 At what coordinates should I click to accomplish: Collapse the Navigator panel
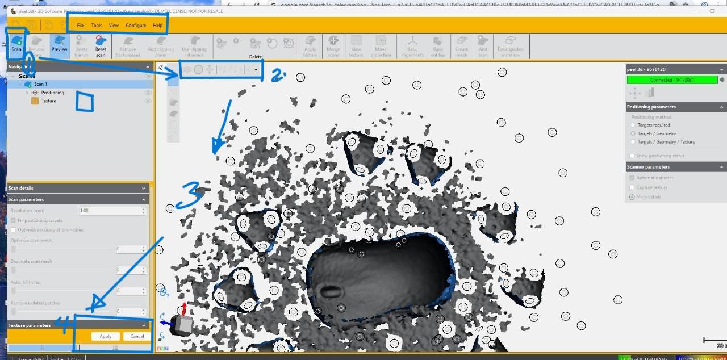[x=148, y=66]
